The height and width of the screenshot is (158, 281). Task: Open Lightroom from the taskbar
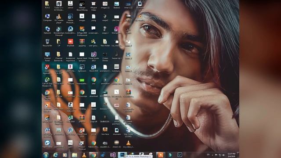(x=180, y=154)
